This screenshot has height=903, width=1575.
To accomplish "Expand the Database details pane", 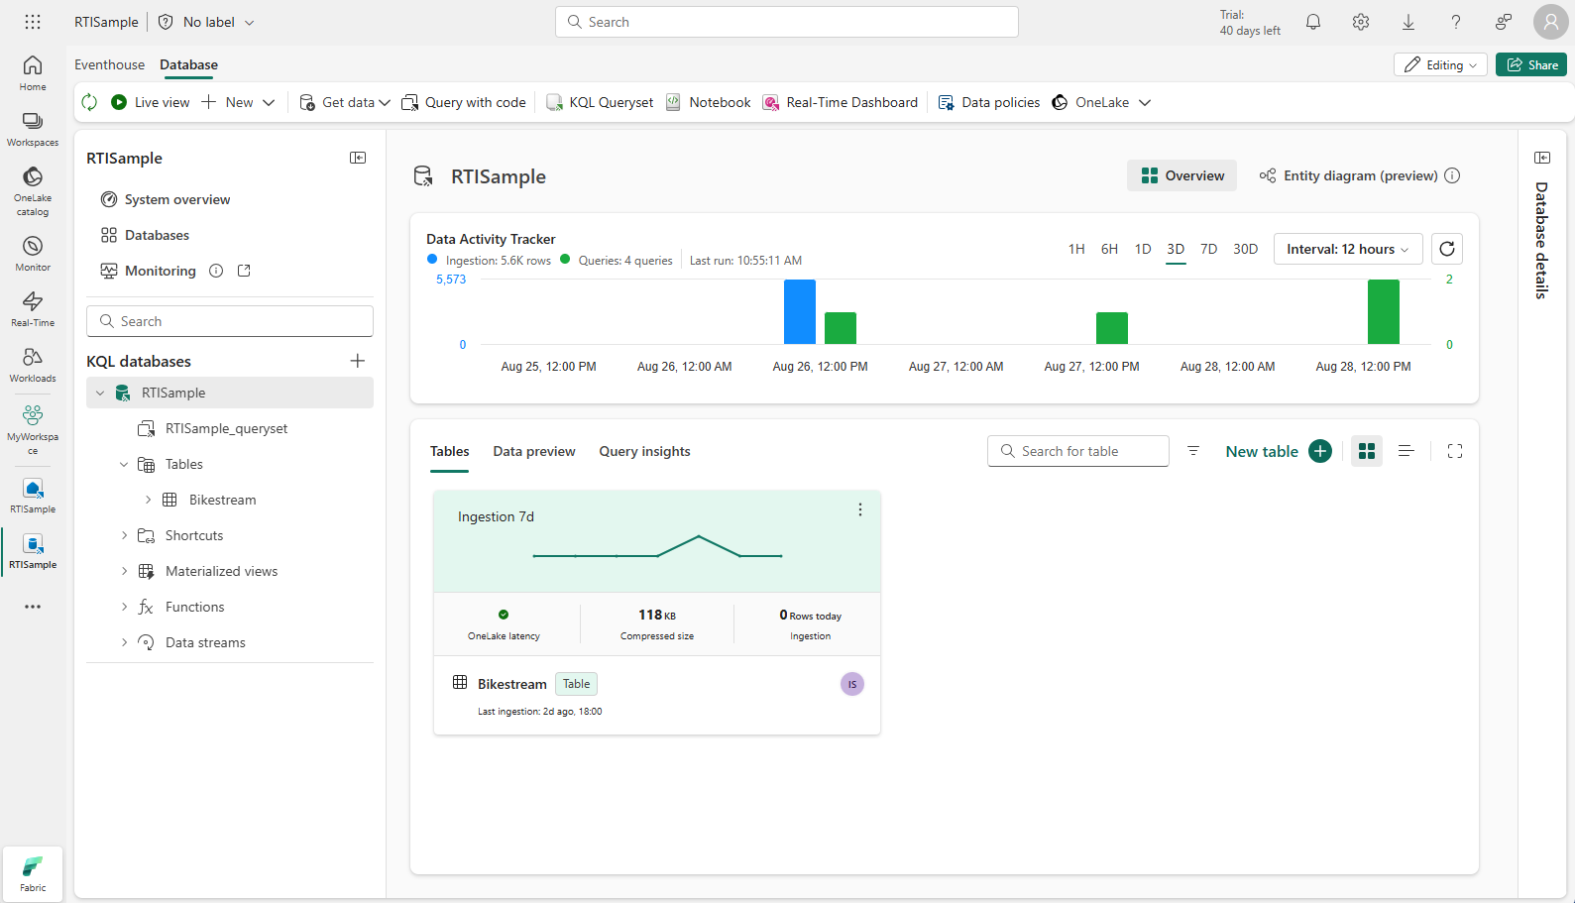I will (1542, 158).
